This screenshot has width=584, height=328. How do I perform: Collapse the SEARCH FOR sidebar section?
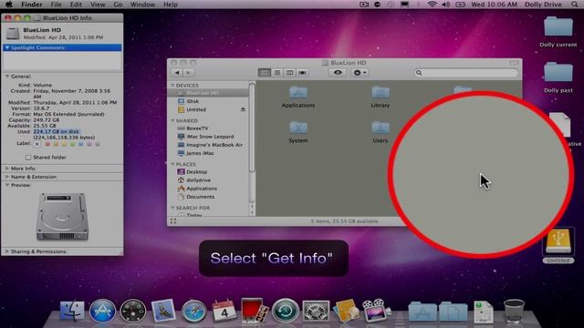click(x=172, y=208)
